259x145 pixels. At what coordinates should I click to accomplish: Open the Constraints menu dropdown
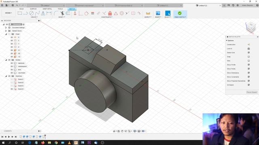point(107,17)
